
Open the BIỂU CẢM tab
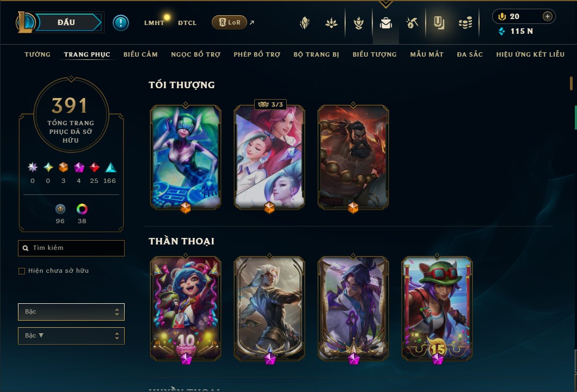[140, 54]
